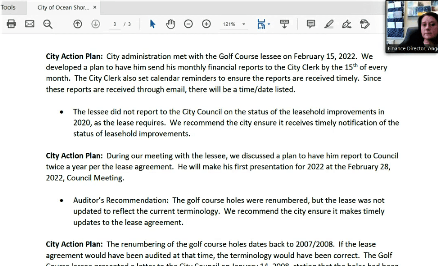Select the arrow selection tool

(152, 24)
